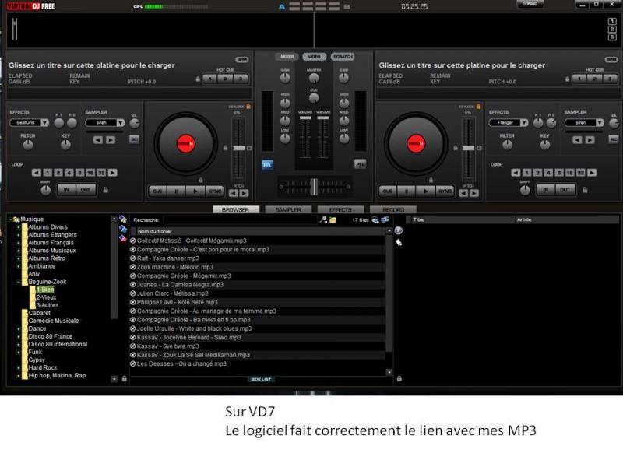Click the second blue filter folder icon beside the tree
The width and height of the screenshot is (623, 467).
coord(123,229)
